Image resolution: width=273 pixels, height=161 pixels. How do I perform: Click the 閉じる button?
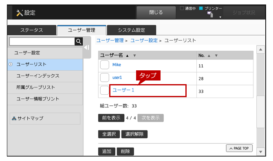[156, 12]
